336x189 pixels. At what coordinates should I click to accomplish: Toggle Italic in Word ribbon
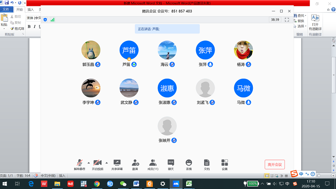[34, 26]
